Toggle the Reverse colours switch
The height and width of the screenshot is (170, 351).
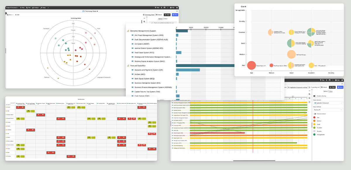tap(314, 114)
